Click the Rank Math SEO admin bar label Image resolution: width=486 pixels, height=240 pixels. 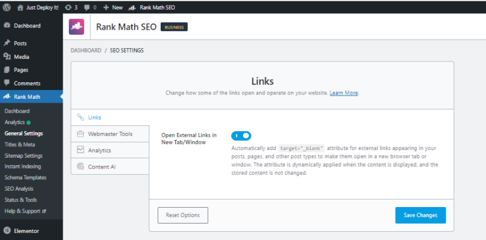[158, 8]
